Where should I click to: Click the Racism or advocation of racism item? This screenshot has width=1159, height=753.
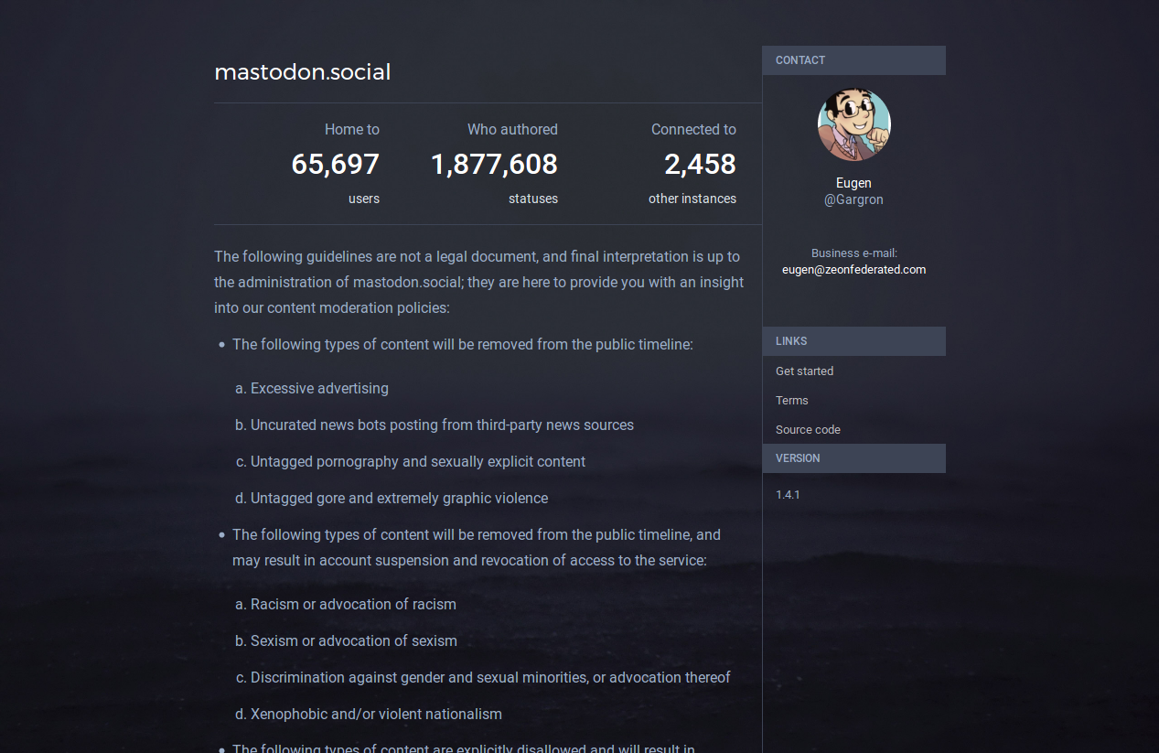pyautogui.click(x=353, y=604)
